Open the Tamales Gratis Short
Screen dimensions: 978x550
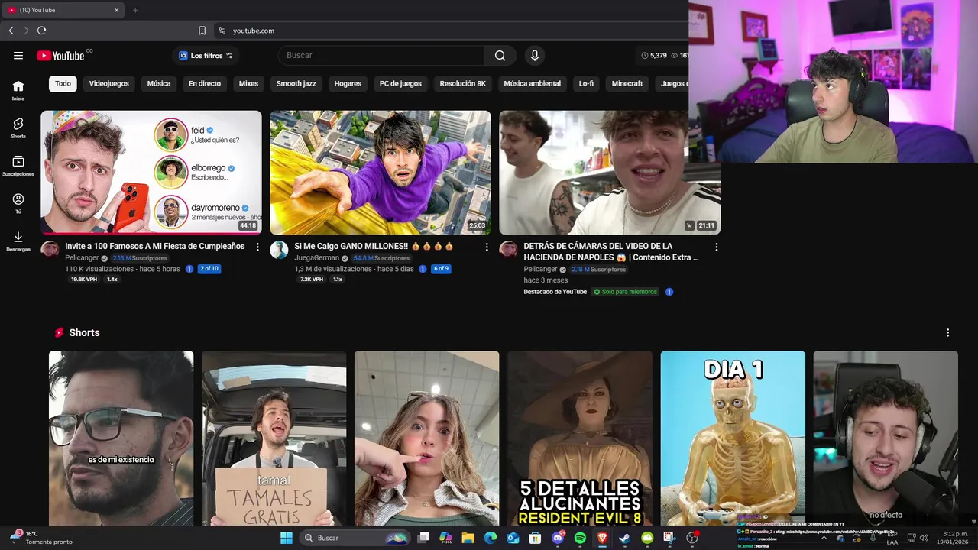(274, 438)
